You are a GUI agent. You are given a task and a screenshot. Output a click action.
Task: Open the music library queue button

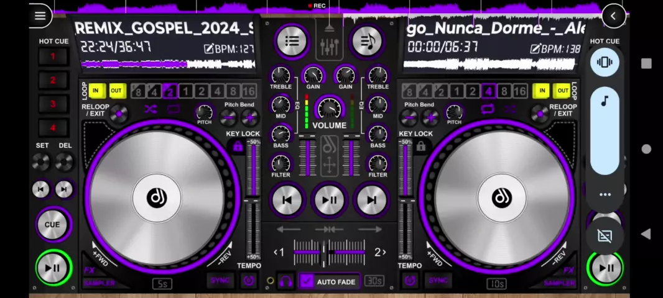click(x=367, y=42)
